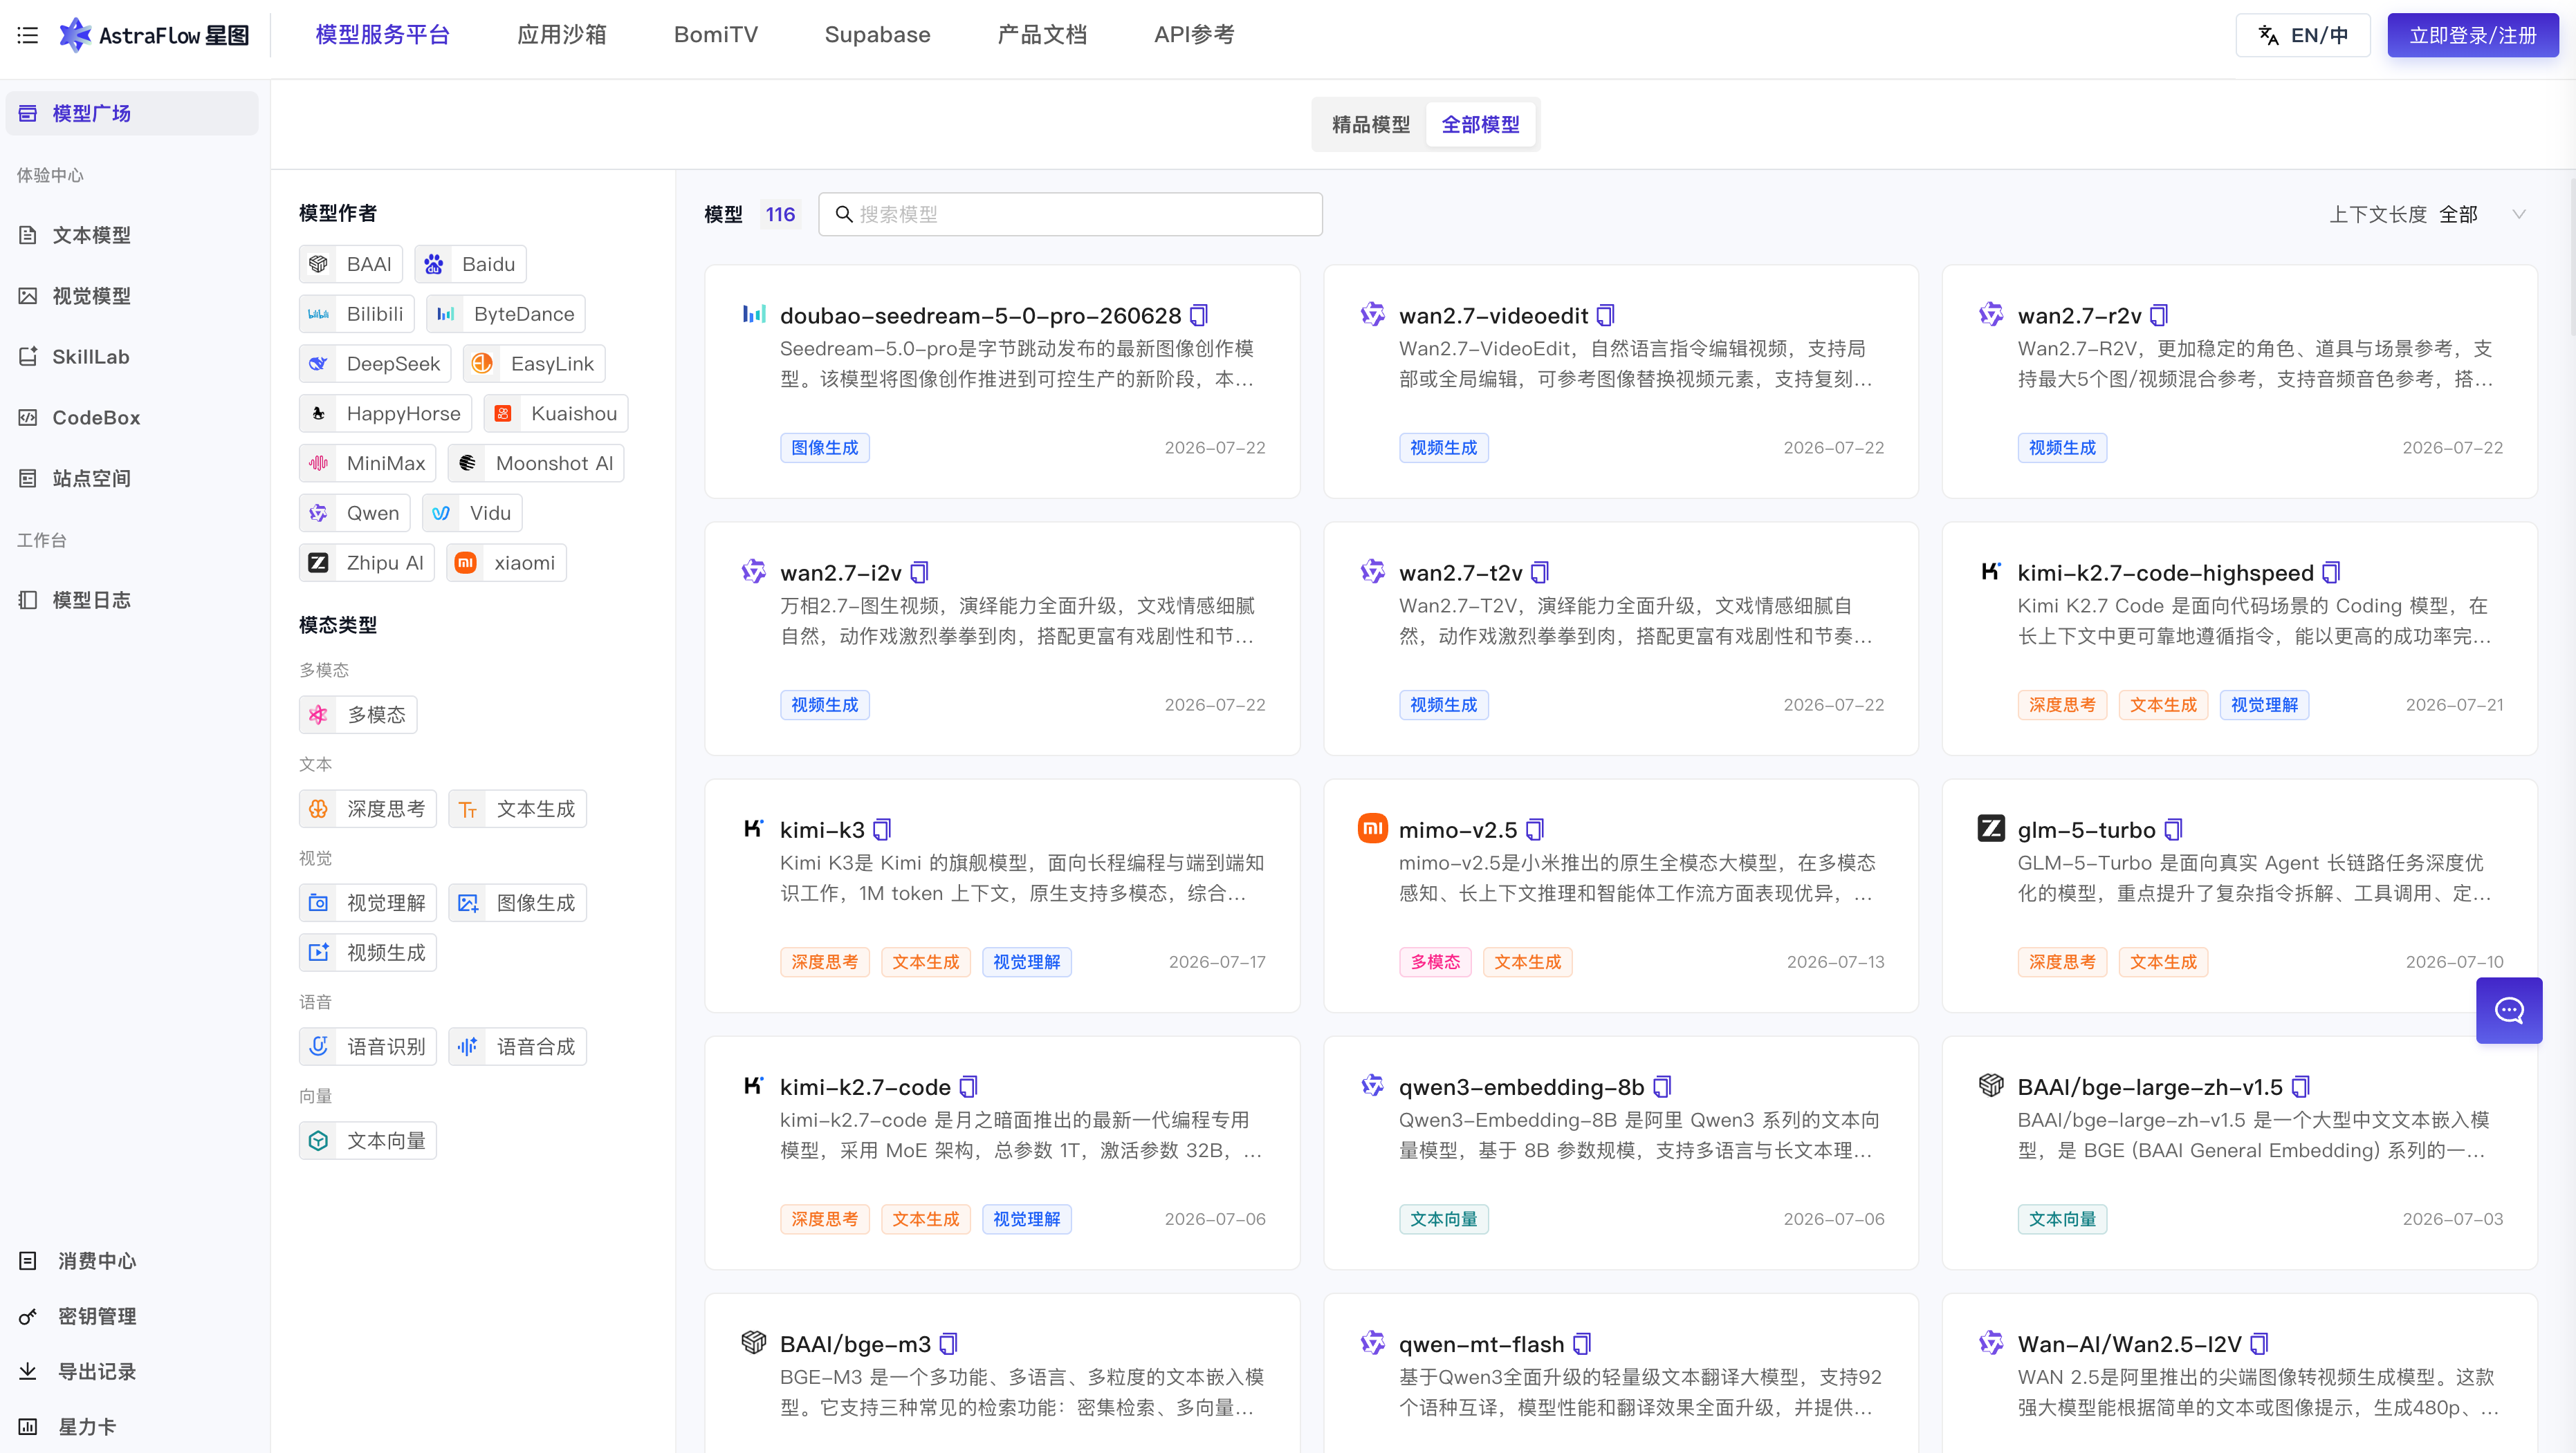Click the AstraFlow logo
The width and height of the screenshot is (2576, 1453).
click(x=153, y=35)
